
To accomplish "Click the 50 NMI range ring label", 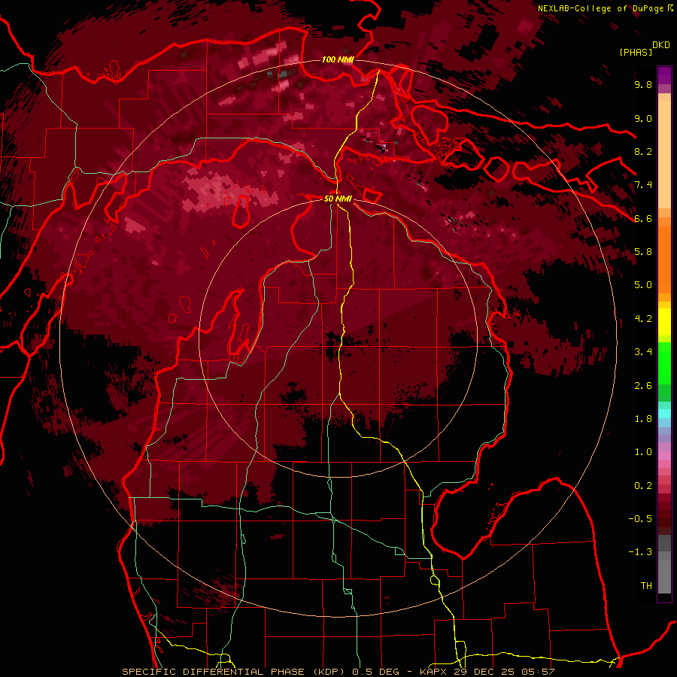I will (338, 199).
